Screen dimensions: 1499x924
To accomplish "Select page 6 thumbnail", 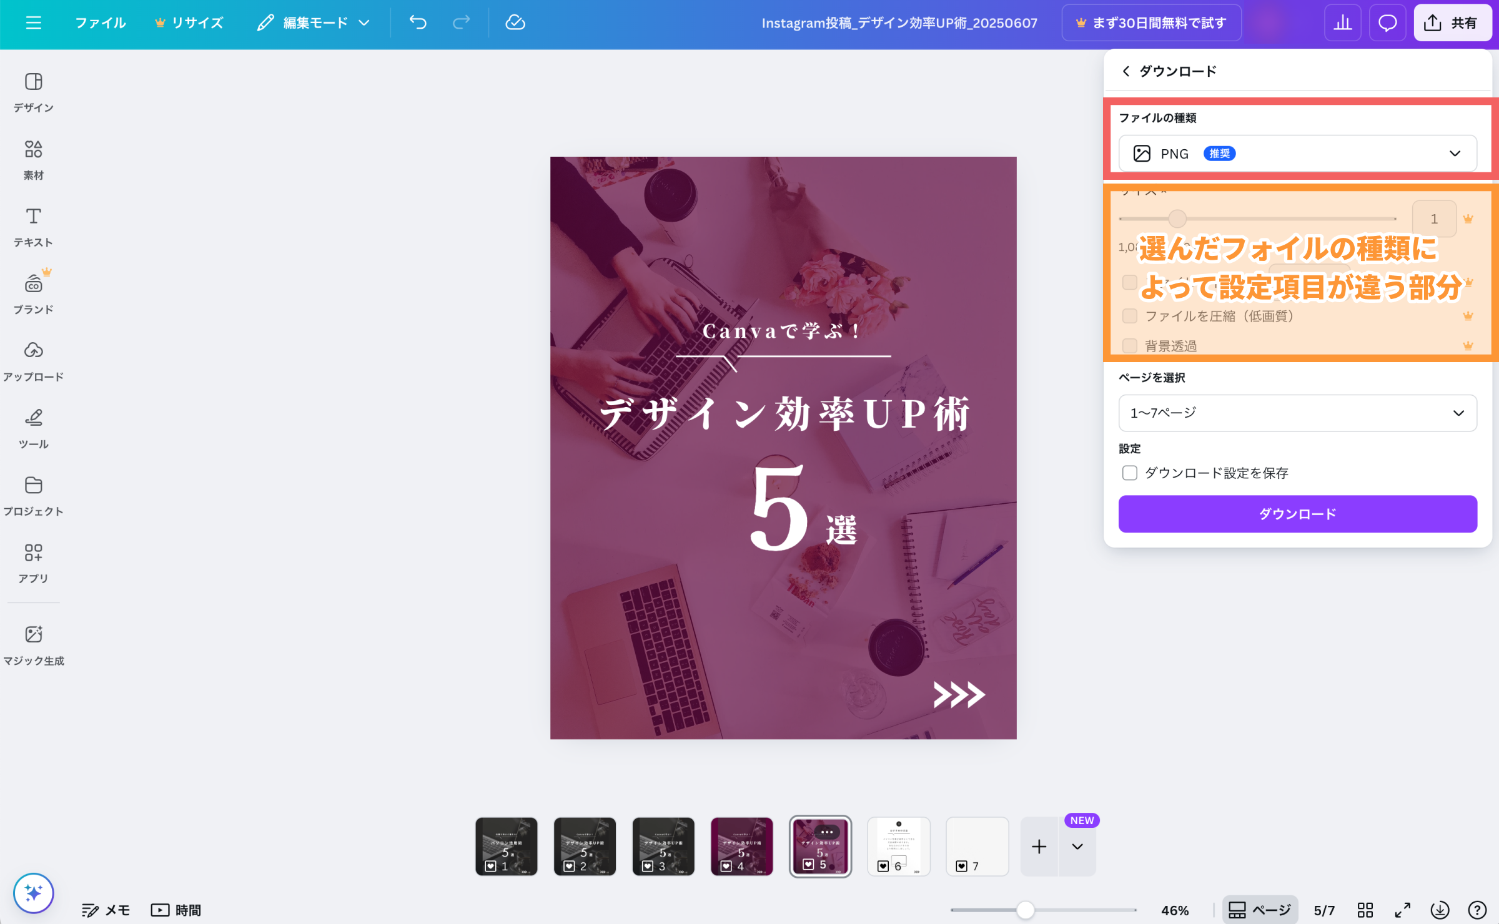I will click(899, 847).
